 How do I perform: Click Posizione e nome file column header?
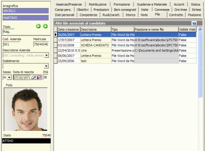pos(156,30)
